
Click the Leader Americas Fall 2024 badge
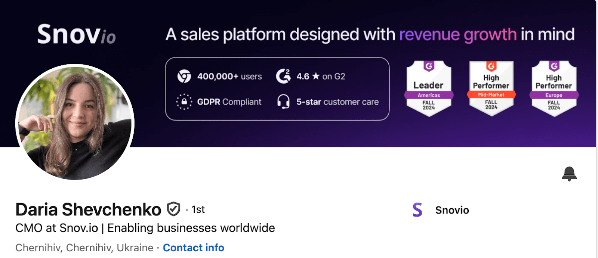pos(429,89)
